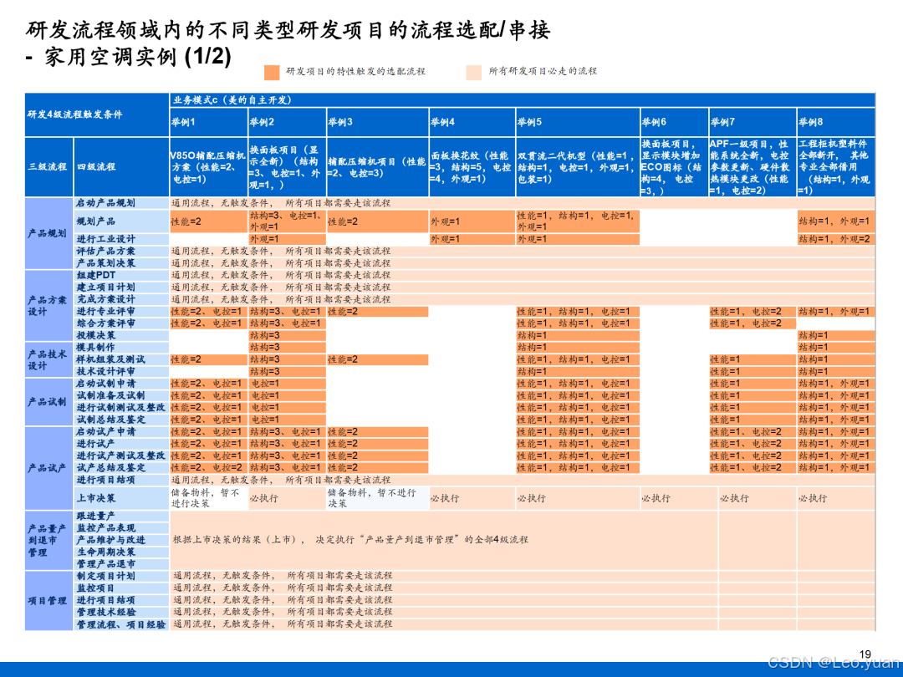Select the 生命周期决策 row label
903x677 pixels.
tap(121, 552)
